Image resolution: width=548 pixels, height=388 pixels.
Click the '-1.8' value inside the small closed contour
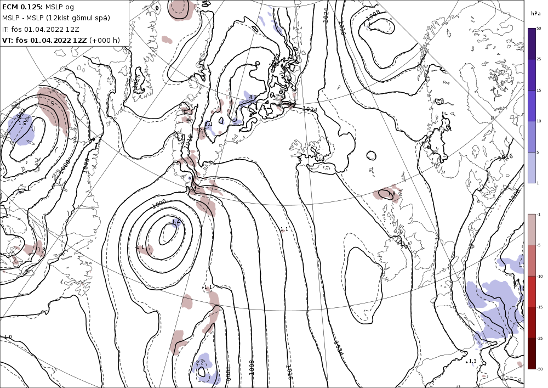(391, 194)
